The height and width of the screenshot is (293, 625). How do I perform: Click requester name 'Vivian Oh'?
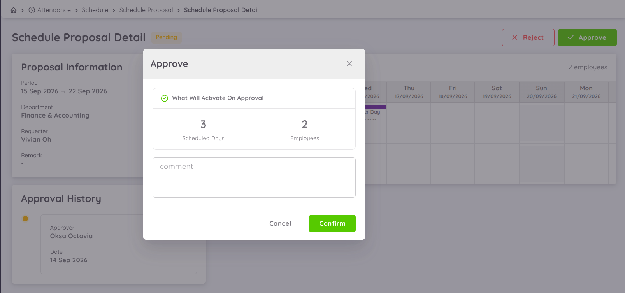[36, 140]
